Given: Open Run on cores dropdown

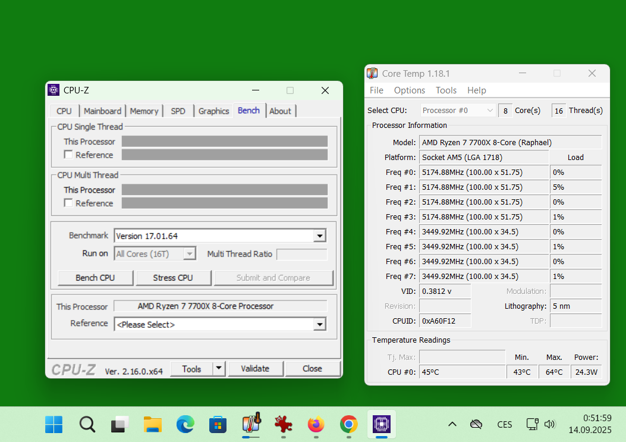Looking at the screenshot, I should click(x=190, y=253).
